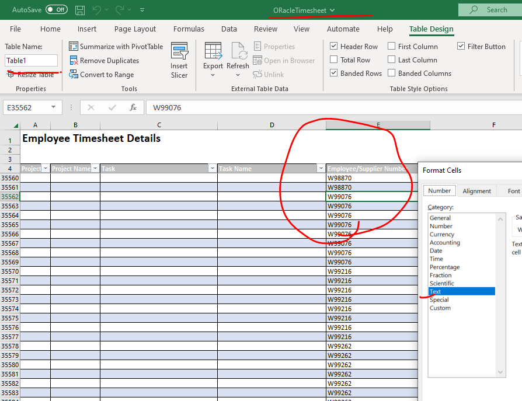The width and height of the screenshot is (522, 401).
Task: Open the Project column filter dropdown
Action: click(46, 168)
